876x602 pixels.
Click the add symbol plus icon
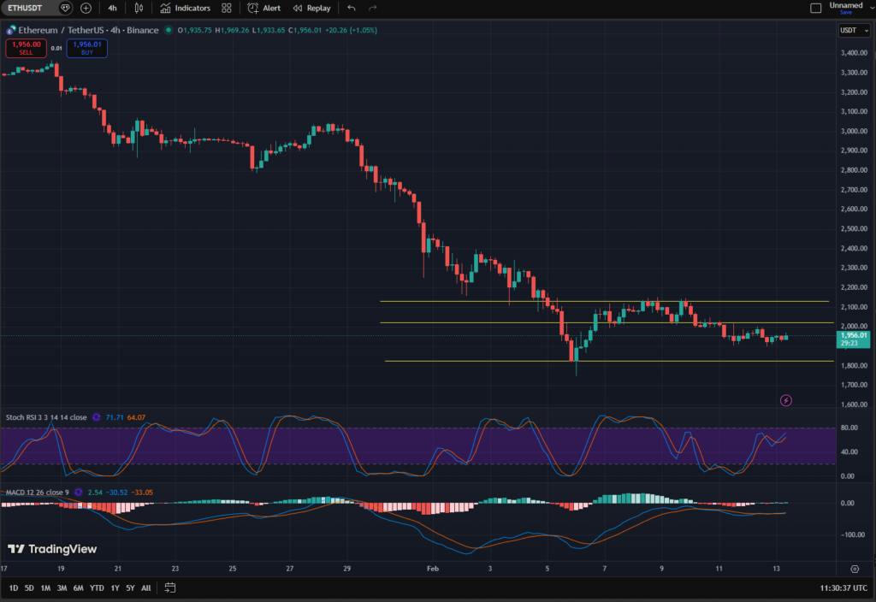86,8
